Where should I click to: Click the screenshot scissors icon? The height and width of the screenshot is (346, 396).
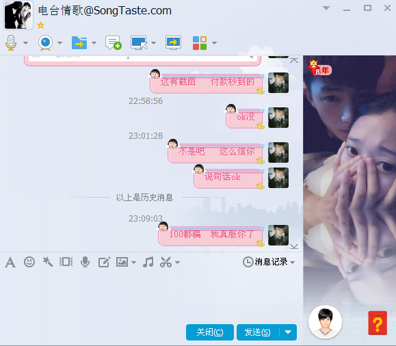[166, 262]
